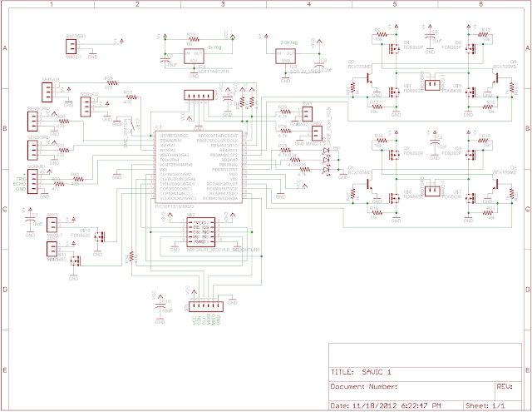Select the Q7 FDN360P MOSFET symbol

(393, 155)
